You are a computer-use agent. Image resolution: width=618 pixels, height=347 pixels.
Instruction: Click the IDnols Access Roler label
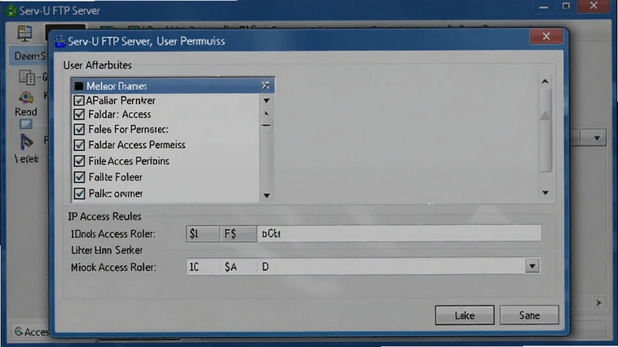113,234
